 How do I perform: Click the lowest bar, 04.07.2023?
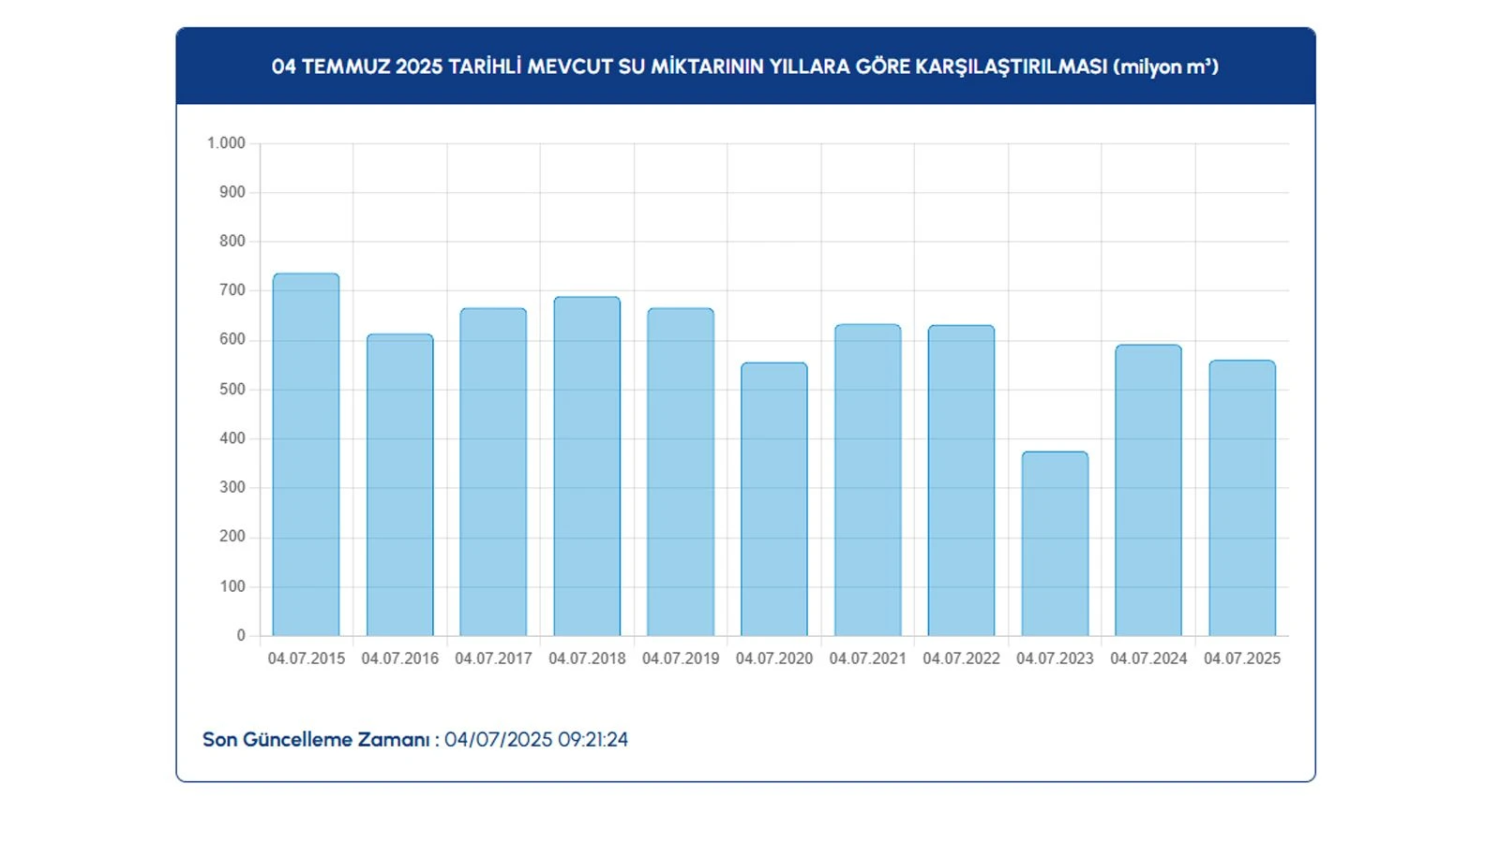pyautogui.click(x=1055, y=544)
